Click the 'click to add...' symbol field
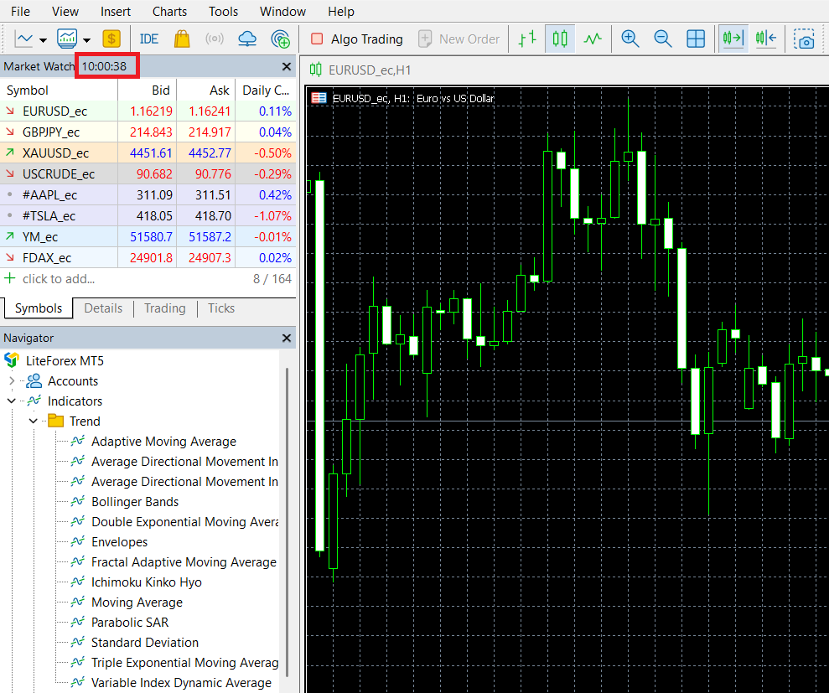Screen dimensions: 829x693 [x=59, y=278]
